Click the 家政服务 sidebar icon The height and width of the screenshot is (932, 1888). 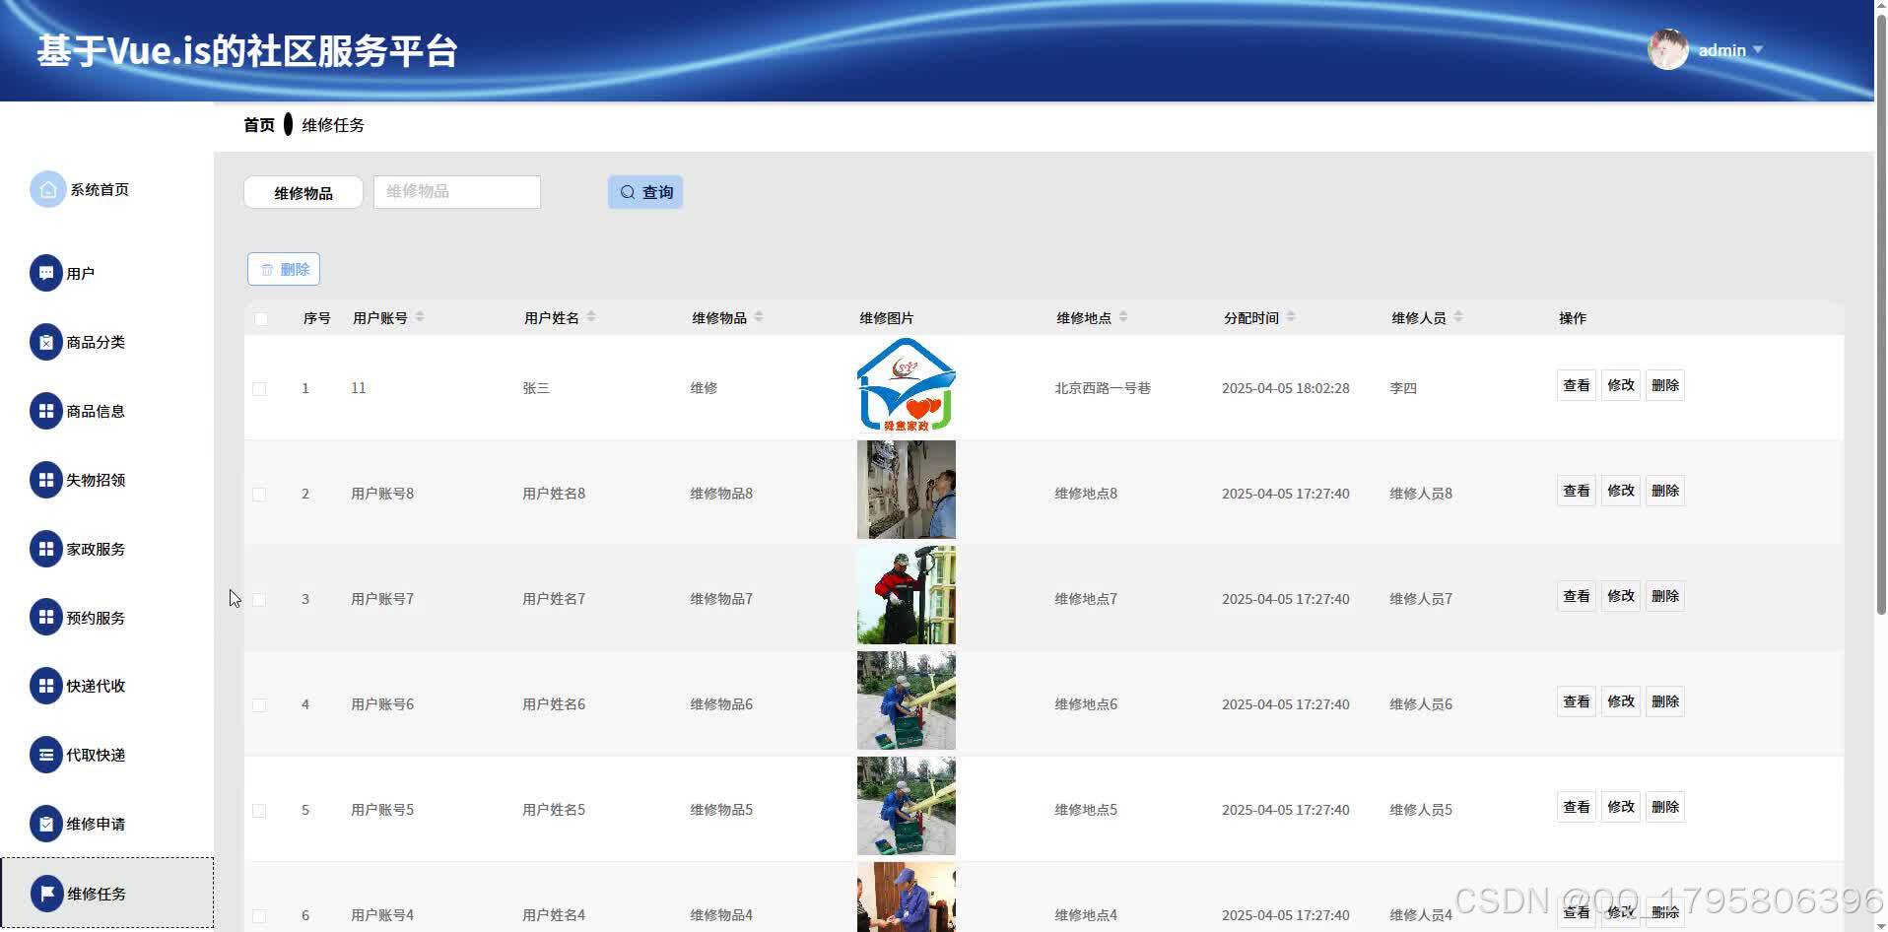click(x=46, y=549)
